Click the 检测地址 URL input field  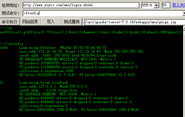coord(81,5)
